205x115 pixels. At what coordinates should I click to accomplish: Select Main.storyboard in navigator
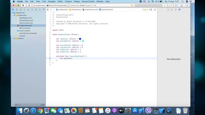pyautogui.click(x=25, y=28)
